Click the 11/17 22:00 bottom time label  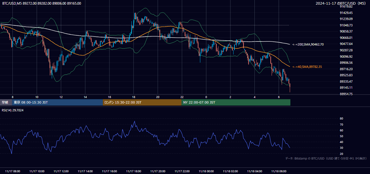pyautogui.click(x=182, y=171)
